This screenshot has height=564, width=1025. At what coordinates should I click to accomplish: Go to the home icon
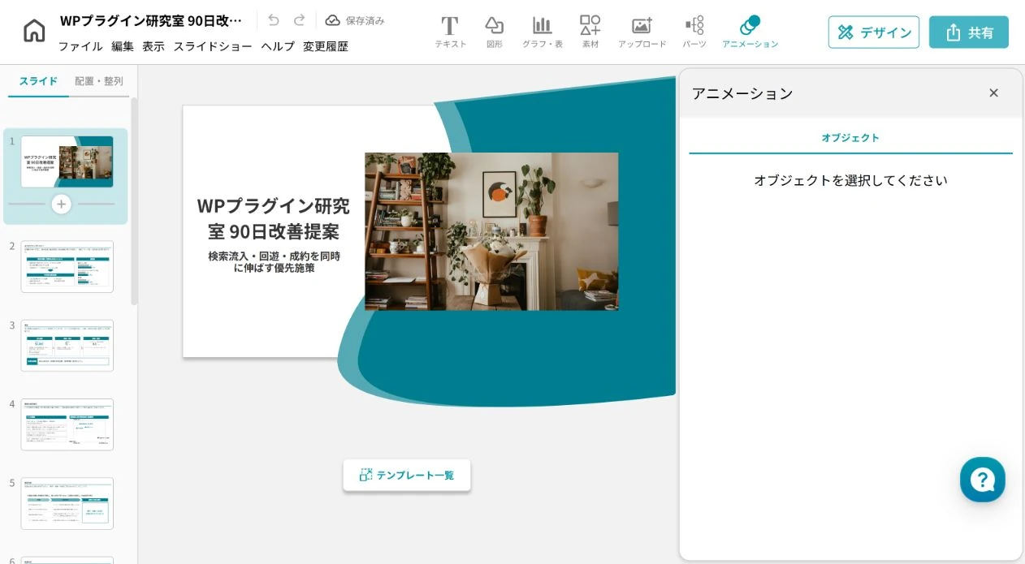pos(34,31)
